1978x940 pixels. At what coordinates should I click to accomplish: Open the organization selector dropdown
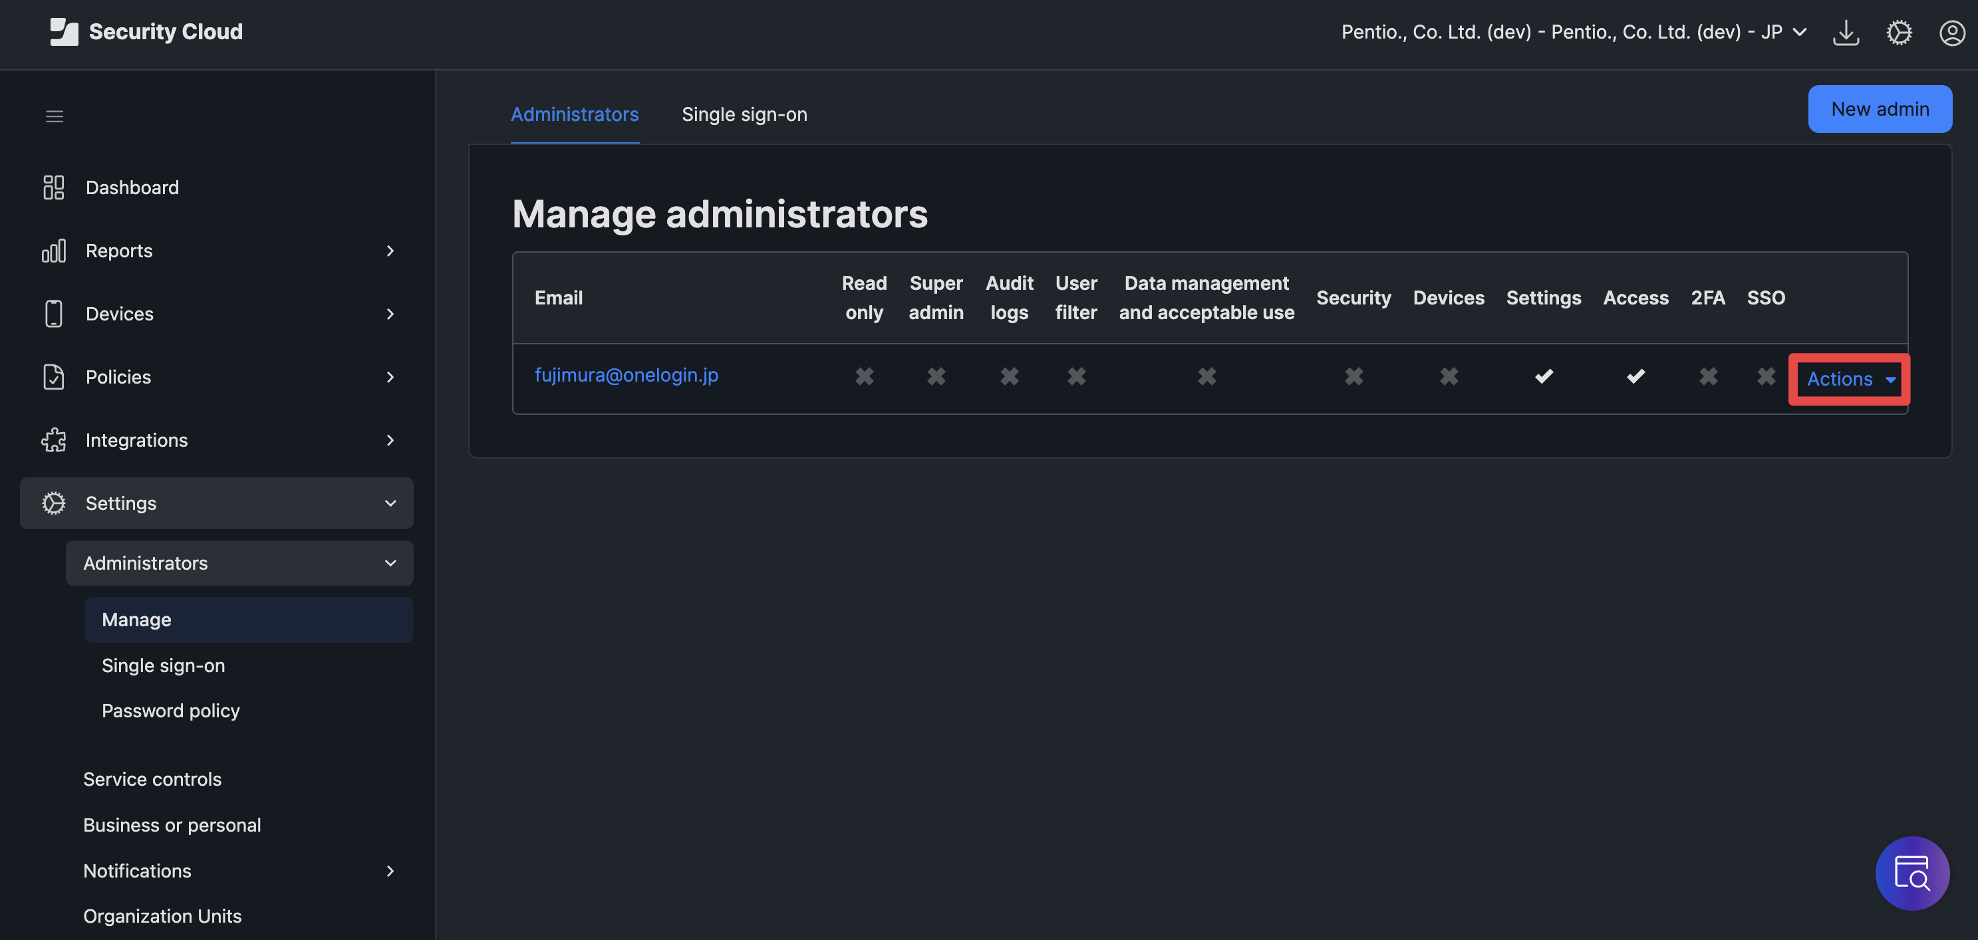click(1574, 32)
